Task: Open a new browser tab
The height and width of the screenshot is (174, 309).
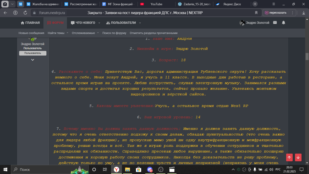Action: 255,4
